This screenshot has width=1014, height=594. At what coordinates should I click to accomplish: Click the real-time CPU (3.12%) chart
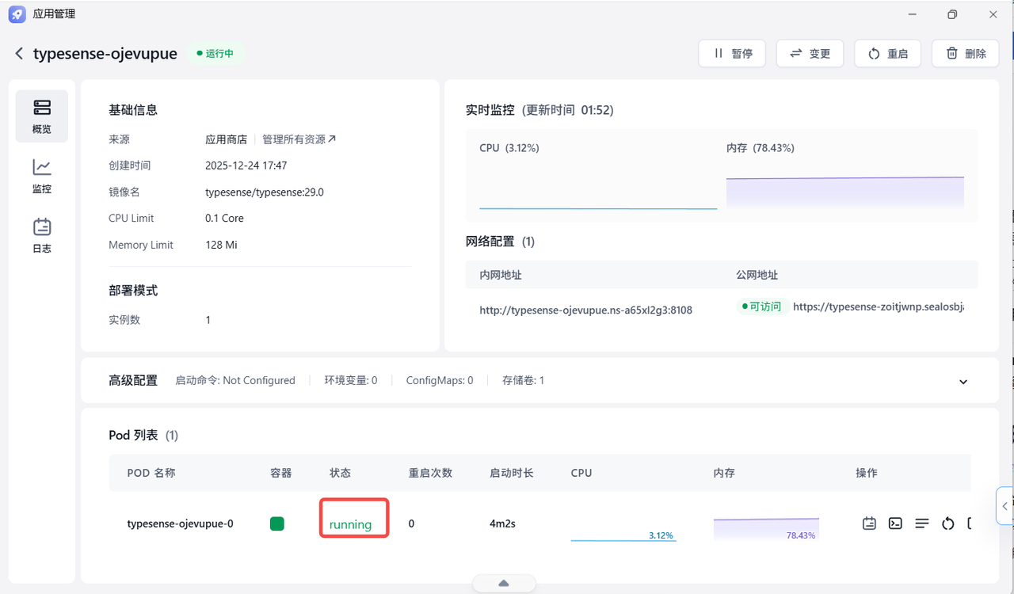click(598, 184)
